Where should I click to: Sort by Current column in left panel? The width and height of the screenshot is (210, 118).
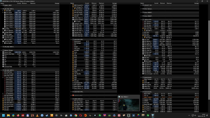[19, 3]
